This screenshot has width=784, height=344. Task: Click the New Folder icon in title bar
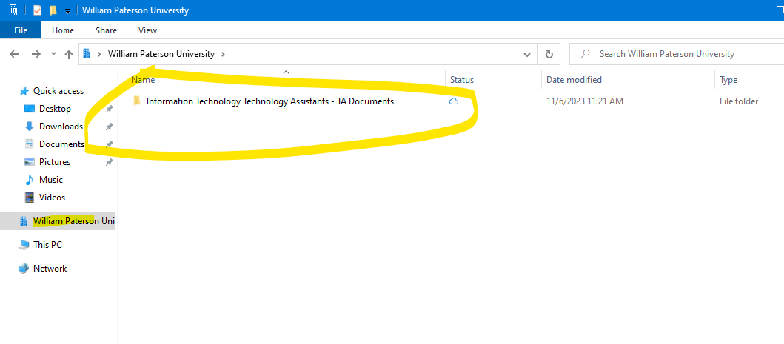point(53,10)
